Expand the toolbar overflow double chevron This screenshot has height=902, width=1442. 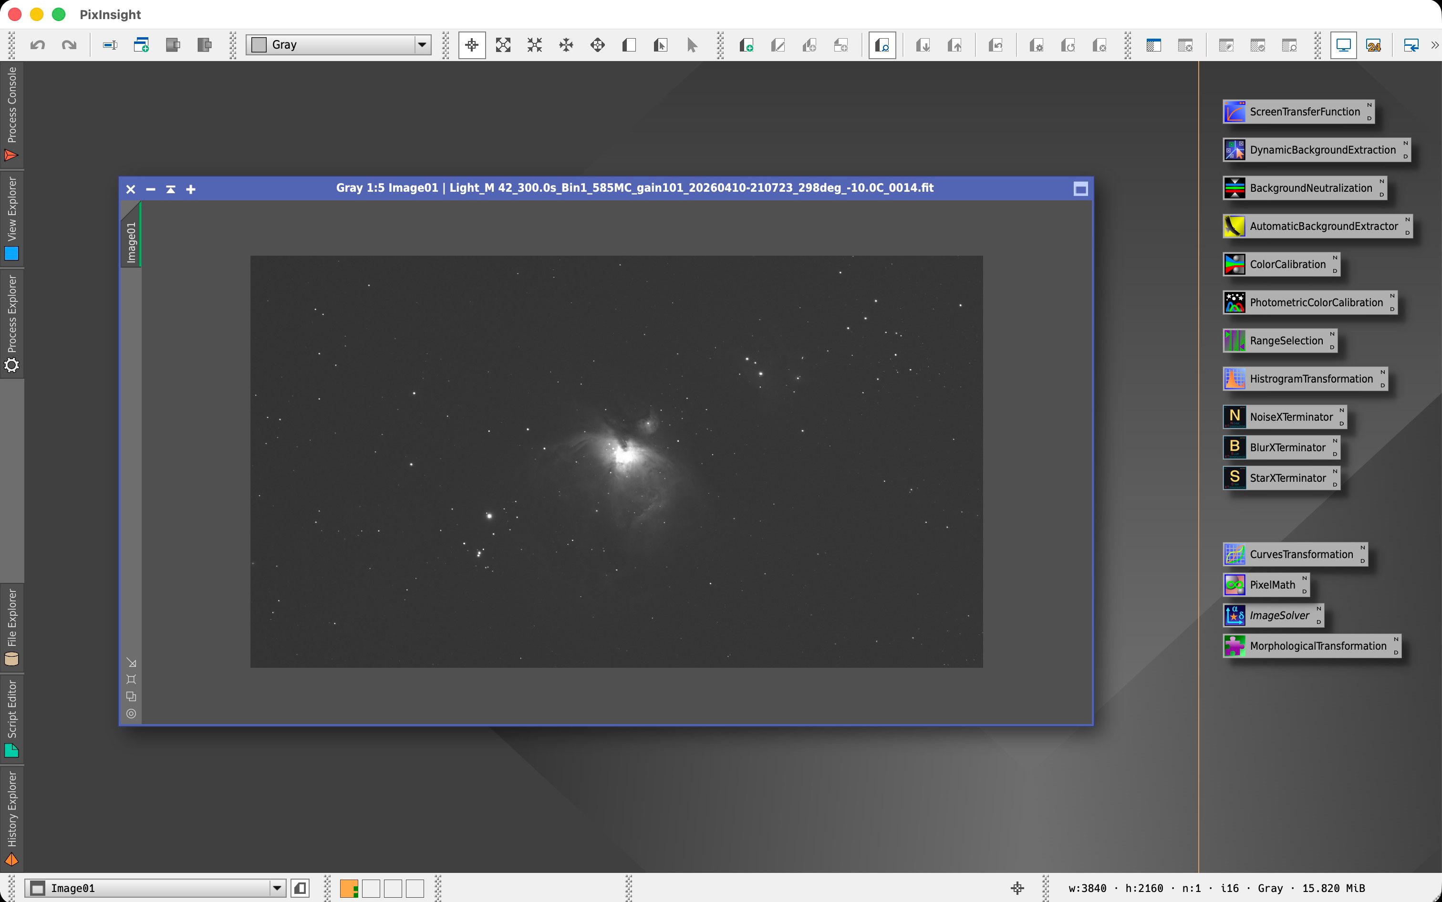[x=1434, y=45]
